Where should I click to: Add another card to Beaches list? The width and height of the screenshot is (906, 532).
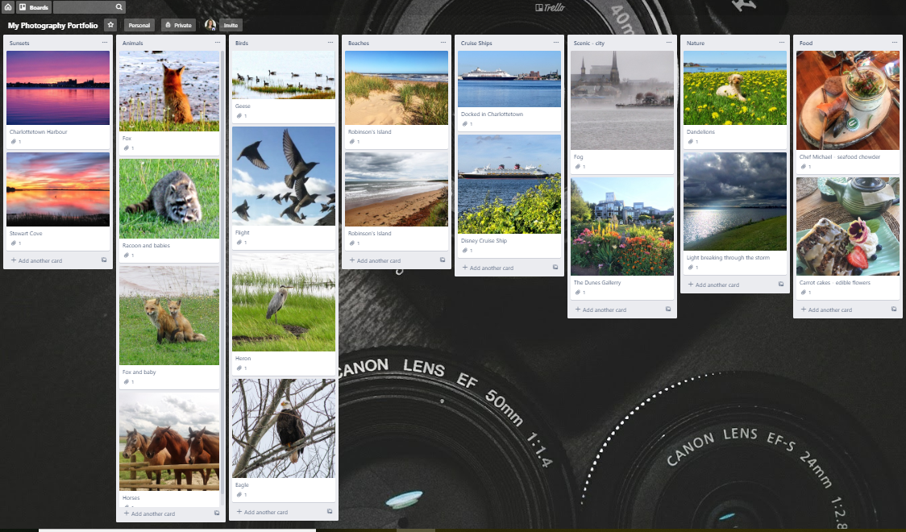click(375, 260)
